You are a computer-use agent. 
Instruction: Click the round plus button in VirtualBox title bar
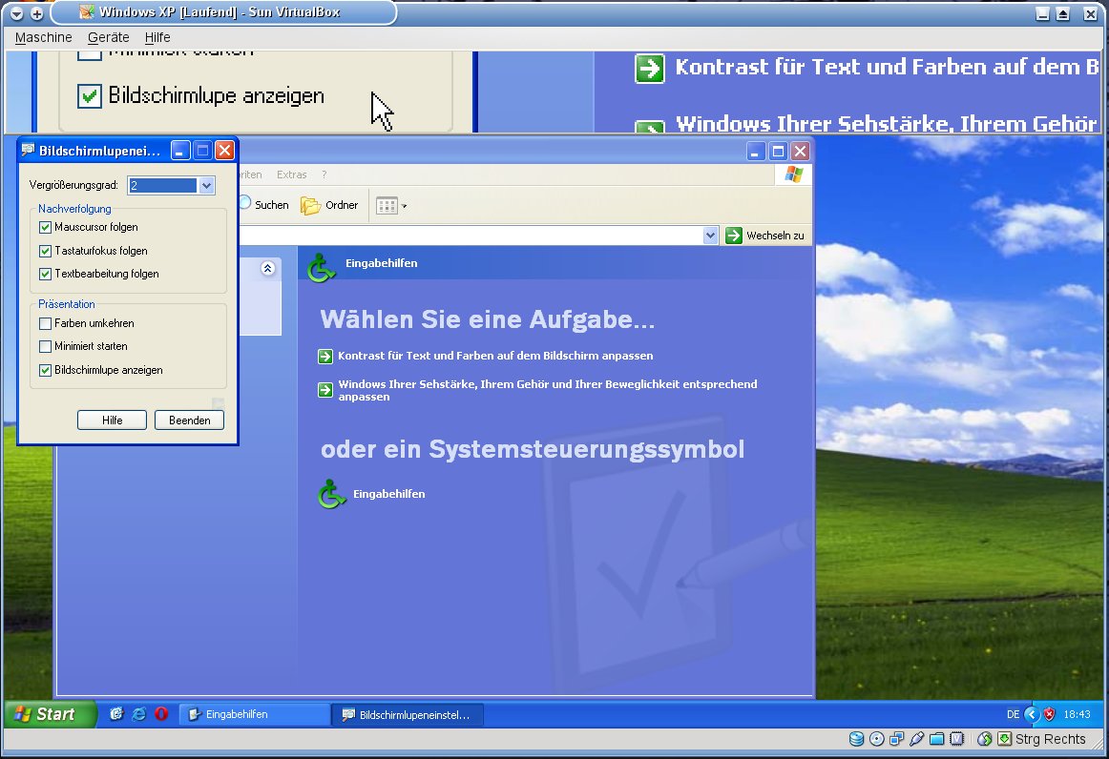tap(37, 13)
